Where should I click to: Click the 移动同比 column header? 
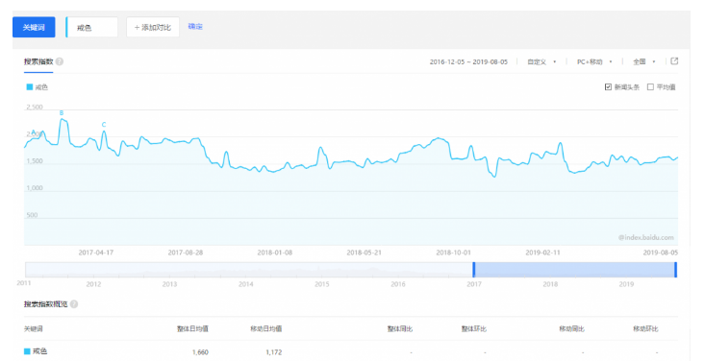coord(571,328)
